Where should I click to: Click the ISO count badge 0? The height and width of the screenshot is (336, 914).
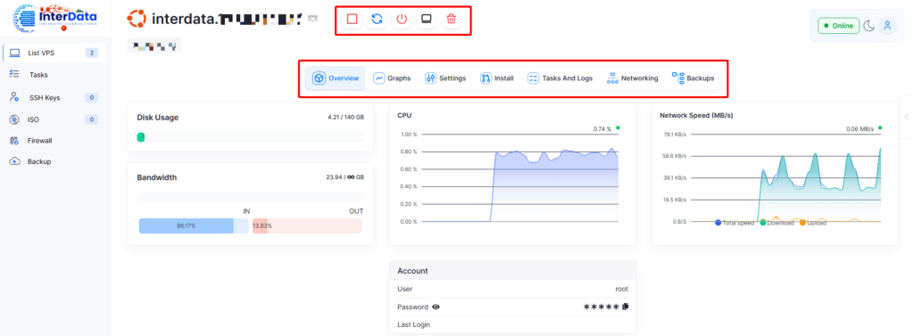[92, 119]
